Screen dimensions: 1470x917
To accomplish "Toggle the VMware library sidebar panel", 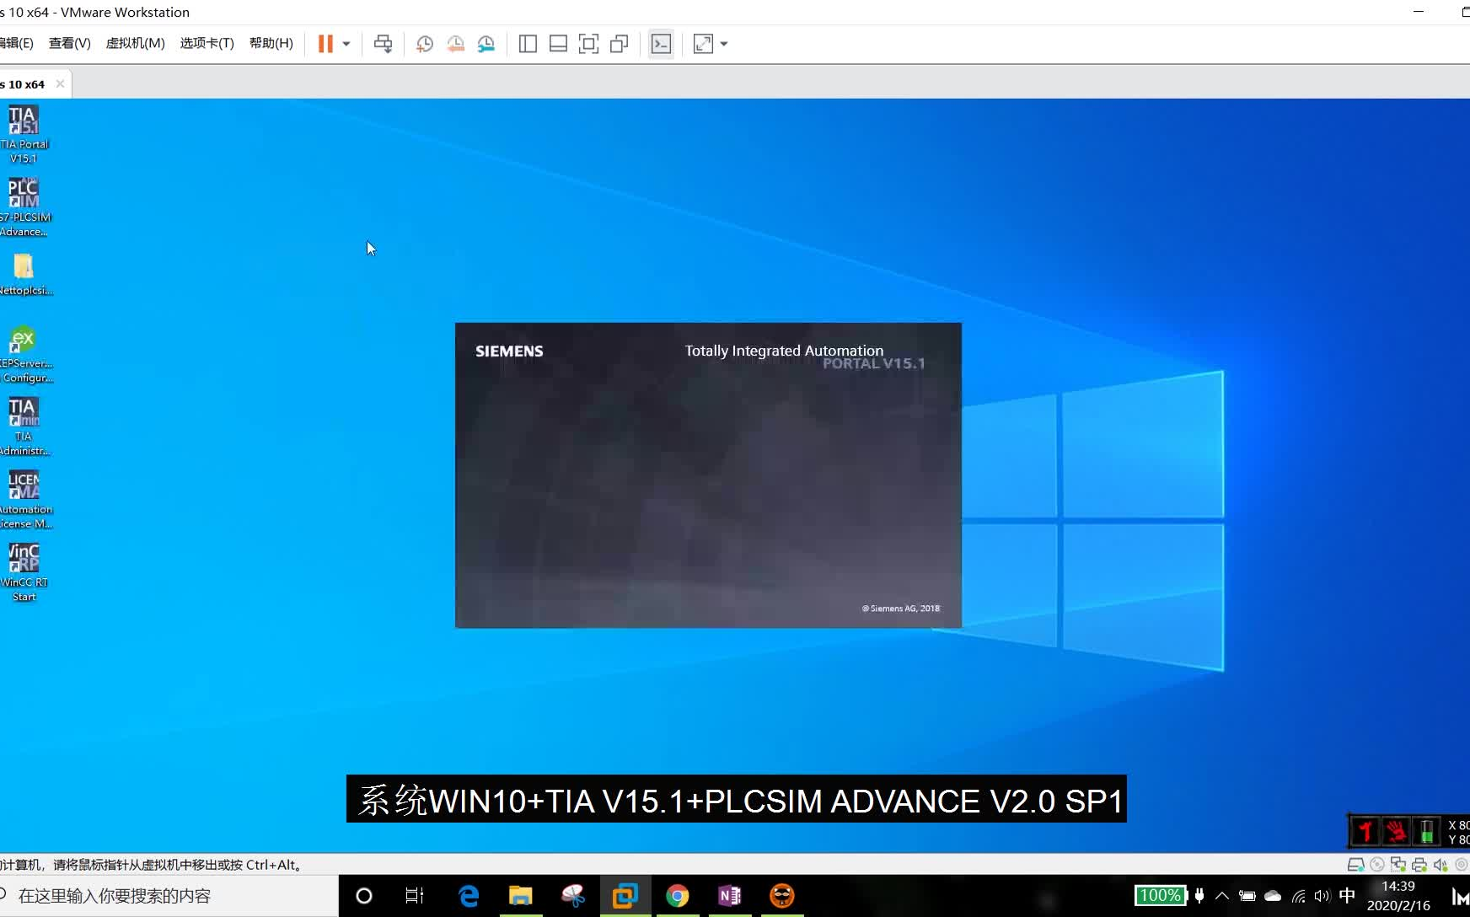I will coord(528,44).
